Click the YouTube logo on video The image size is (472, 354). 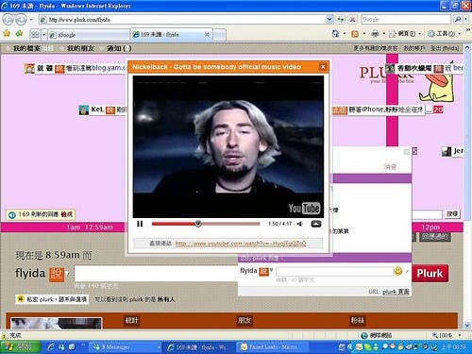(x=304, y=208)
